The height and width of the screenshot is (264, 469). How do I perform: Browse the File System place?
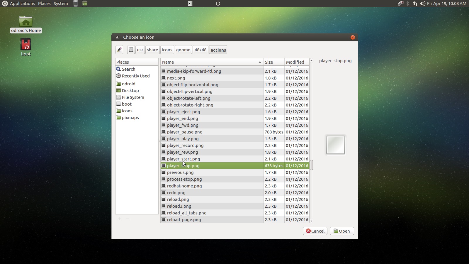(133, 97)
